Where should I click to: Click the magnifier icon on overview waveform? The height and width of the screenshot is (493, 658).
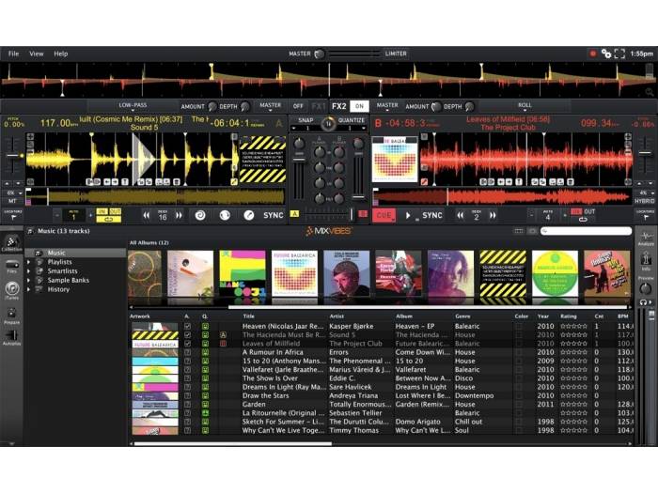[x=650, y=93]
